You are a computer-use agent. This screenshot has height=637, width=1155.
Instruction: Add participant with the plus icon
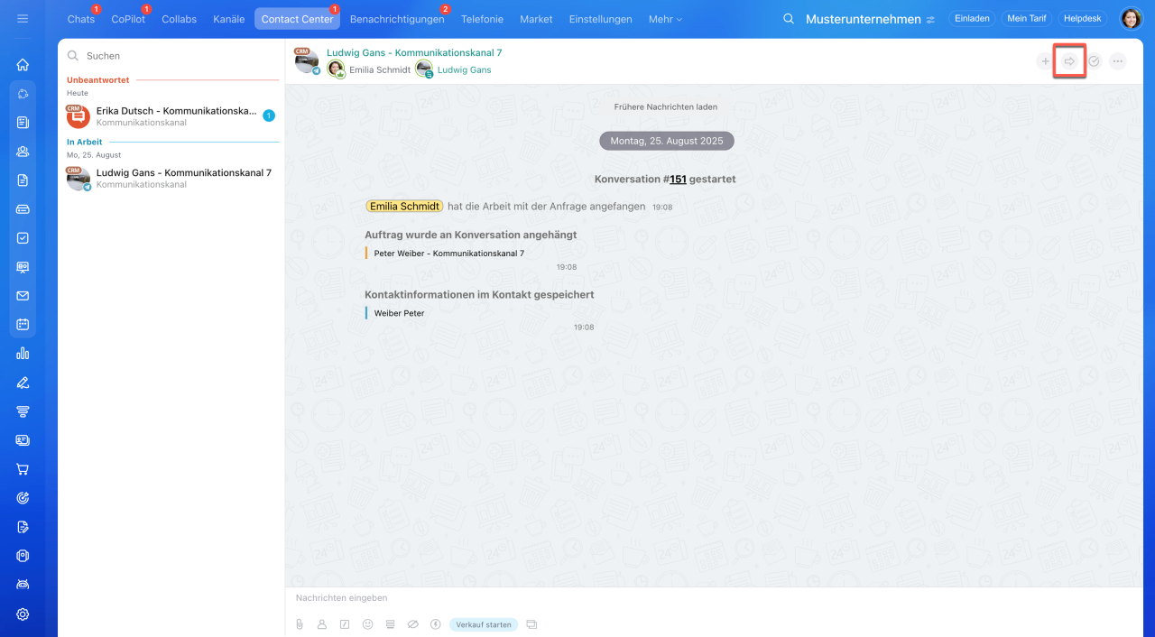pos(1045,61)
